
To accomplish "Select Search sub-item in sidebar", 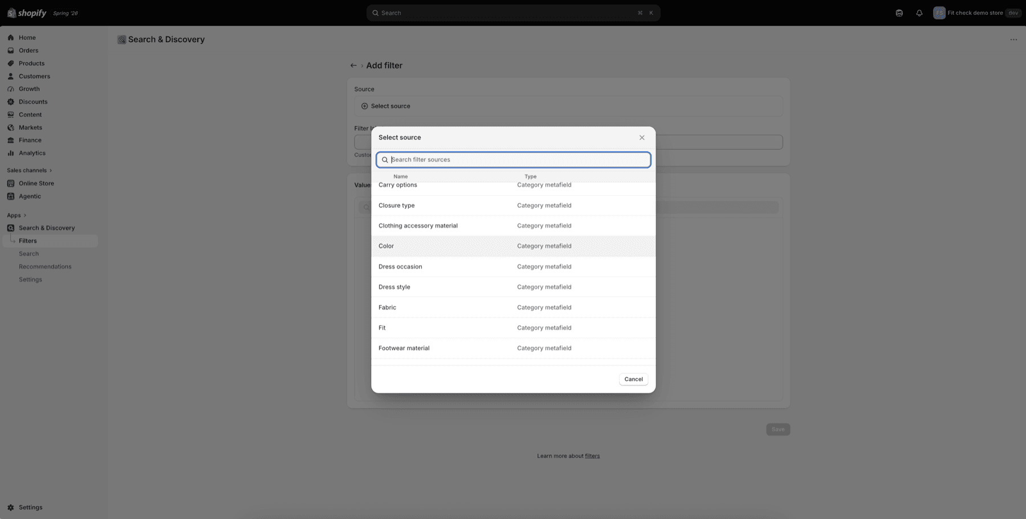I will pos(28,254).
